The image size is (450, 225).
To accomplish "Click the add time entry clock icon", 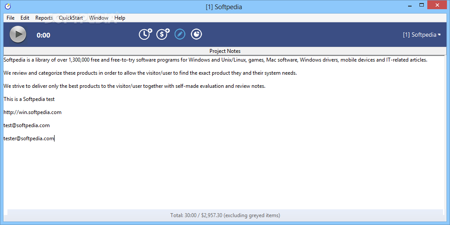I will coord(145,34).
